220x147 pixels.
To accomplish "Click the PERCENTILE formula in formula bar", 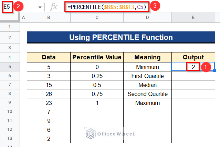I will click(x=107, y=7).
